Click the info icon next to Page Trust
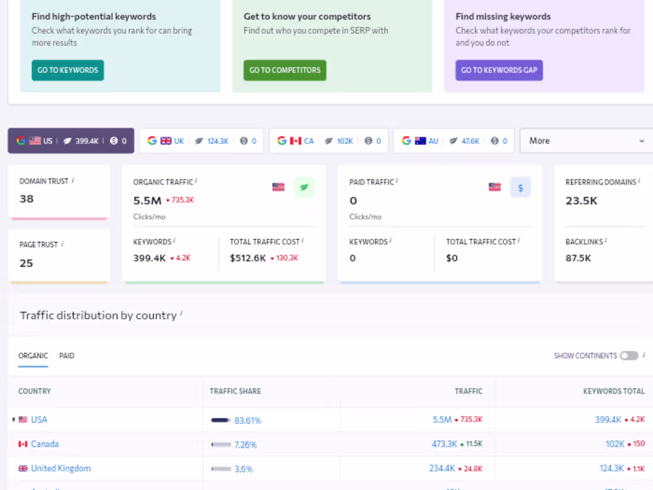This screenshot has height=490, width=653. pyautogui.click(x=62, y=244)
